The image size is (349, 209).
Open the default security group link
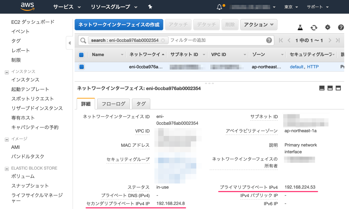[297, 67]
